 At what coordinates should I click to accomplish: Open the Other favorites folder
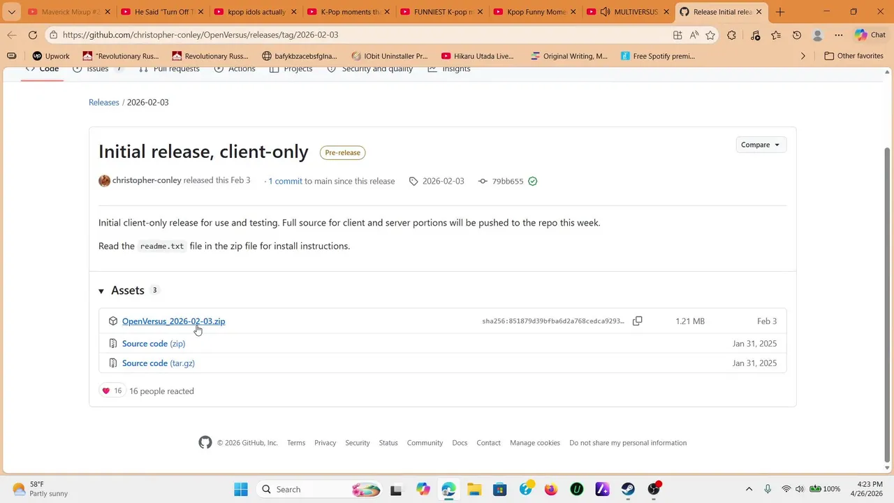(853, 56)
